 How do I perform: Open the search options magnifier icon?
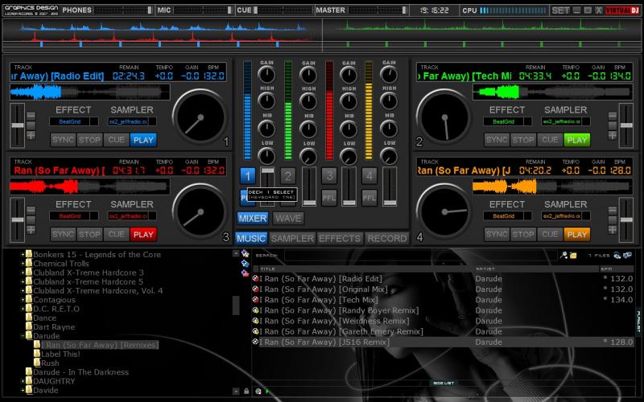(x=564, y=255)
